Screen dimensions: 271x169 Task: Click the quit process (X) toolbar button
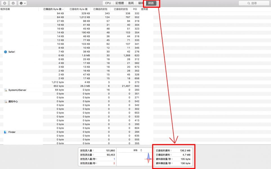point(5,3)
